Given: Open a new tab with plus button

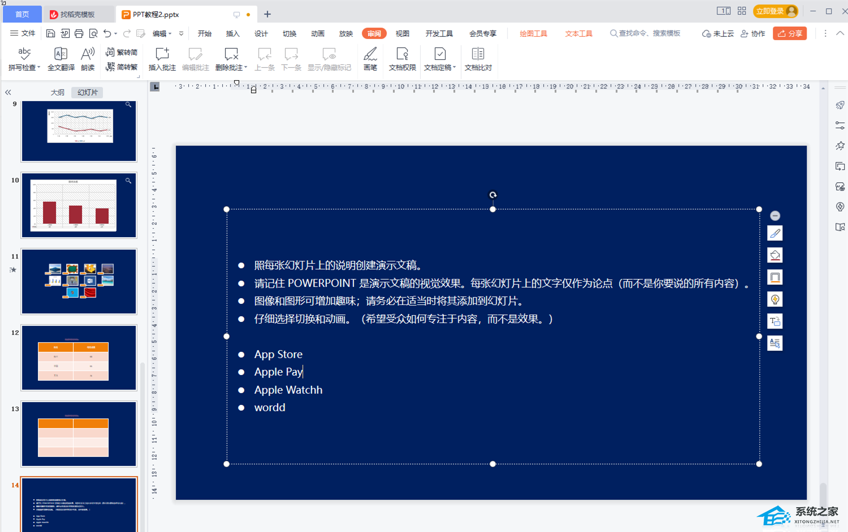Looking at the screenshot, I should pos(267,14).
